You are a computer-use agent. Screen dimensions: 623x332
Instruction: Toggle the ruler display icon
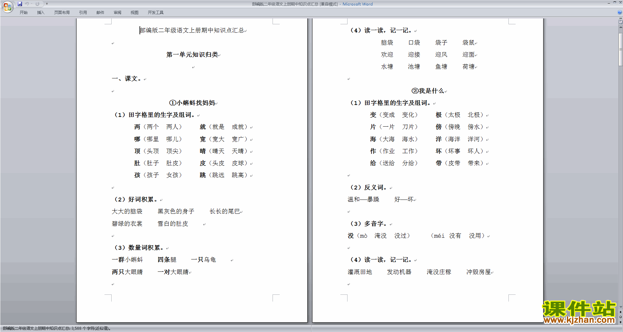(620, 22)
